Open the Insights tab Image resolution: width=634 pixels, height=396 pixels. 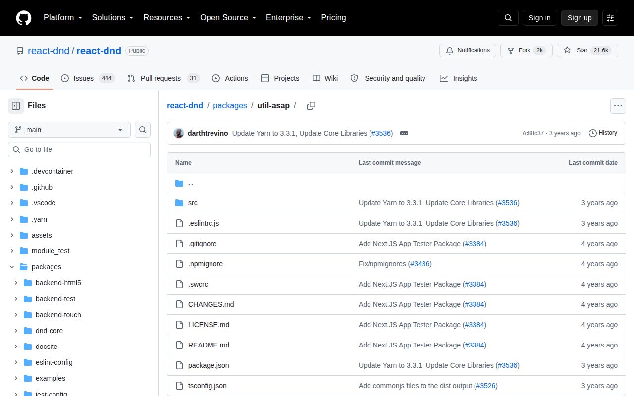[x=459, y=78]
